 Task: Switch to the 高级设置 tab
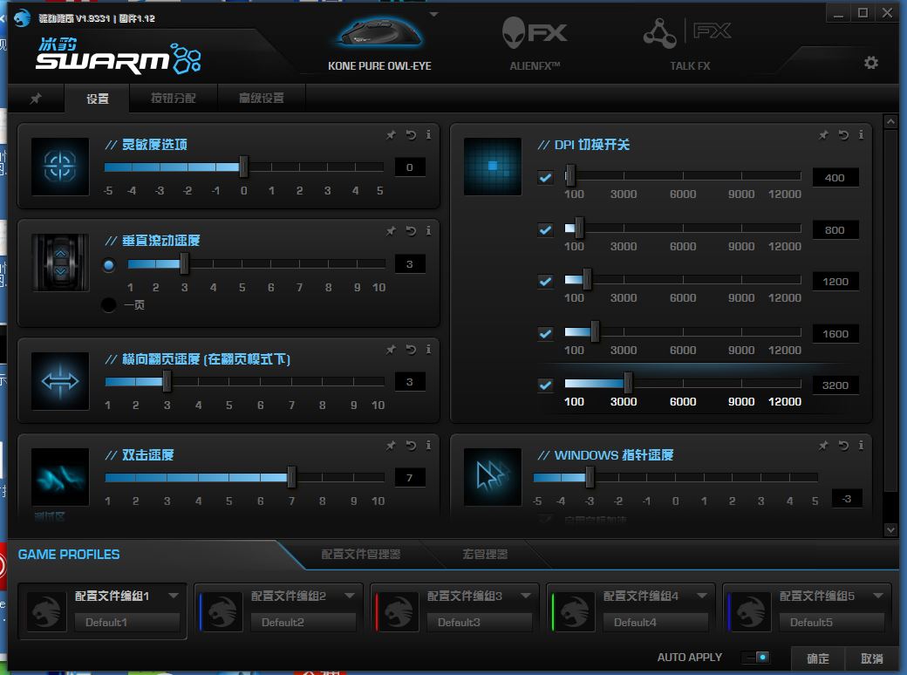click(x=262, y=99)
